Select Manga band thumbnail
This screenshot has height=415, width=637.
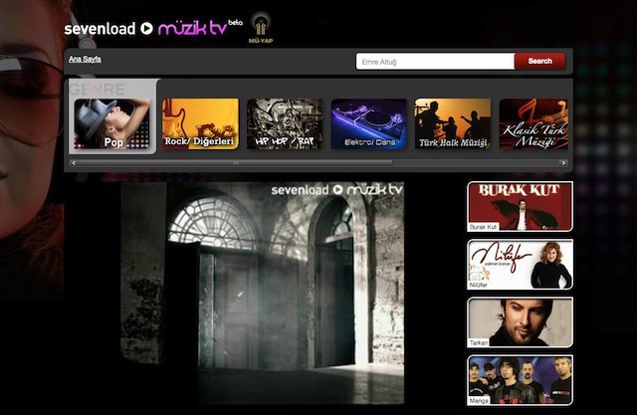[520, 379]
